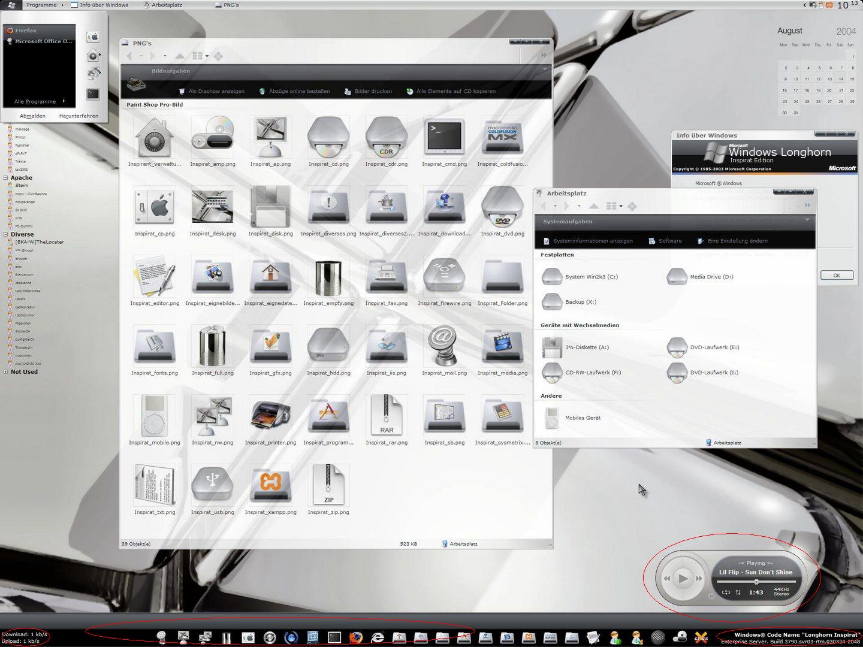Rewind to previous track in media player
The image size is (863, 647).
click(666, 579)
